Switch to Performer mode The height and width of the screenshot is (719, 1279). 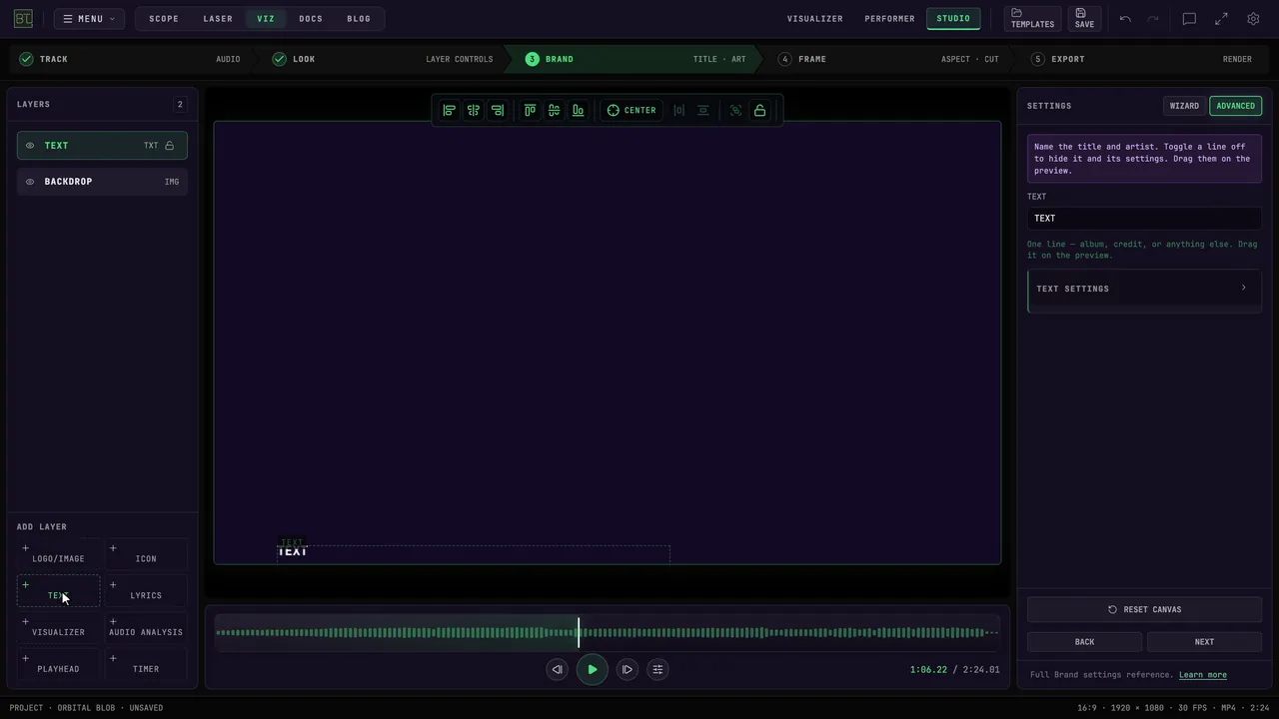pyautogui.click(x=889, y=18)
